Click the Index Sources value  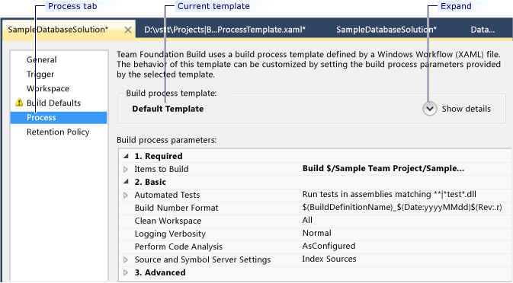click(329, 259)
